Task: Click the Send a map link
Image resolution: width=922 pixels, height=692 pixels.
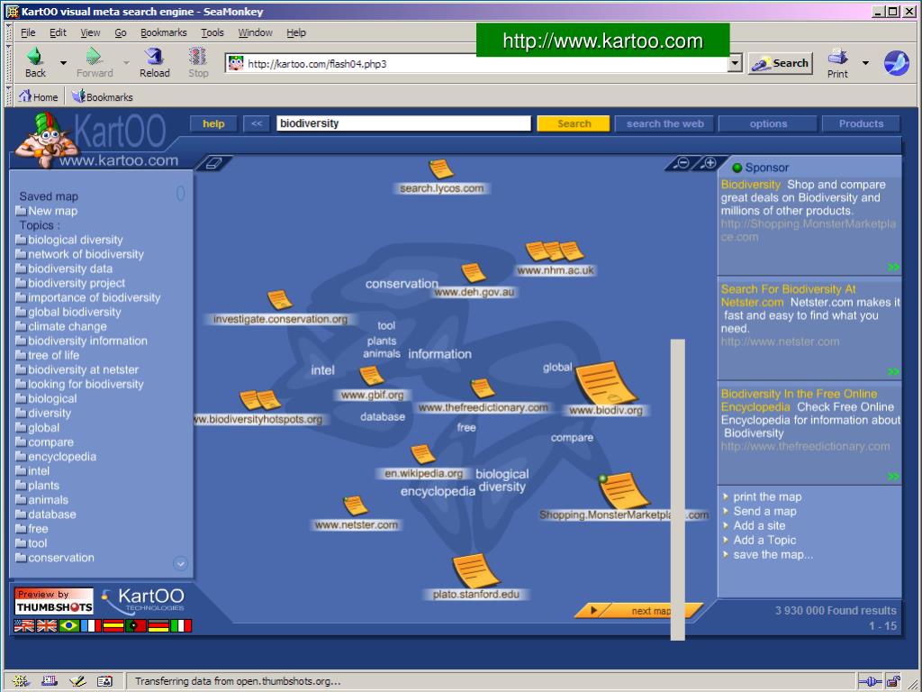Action: 764,512
